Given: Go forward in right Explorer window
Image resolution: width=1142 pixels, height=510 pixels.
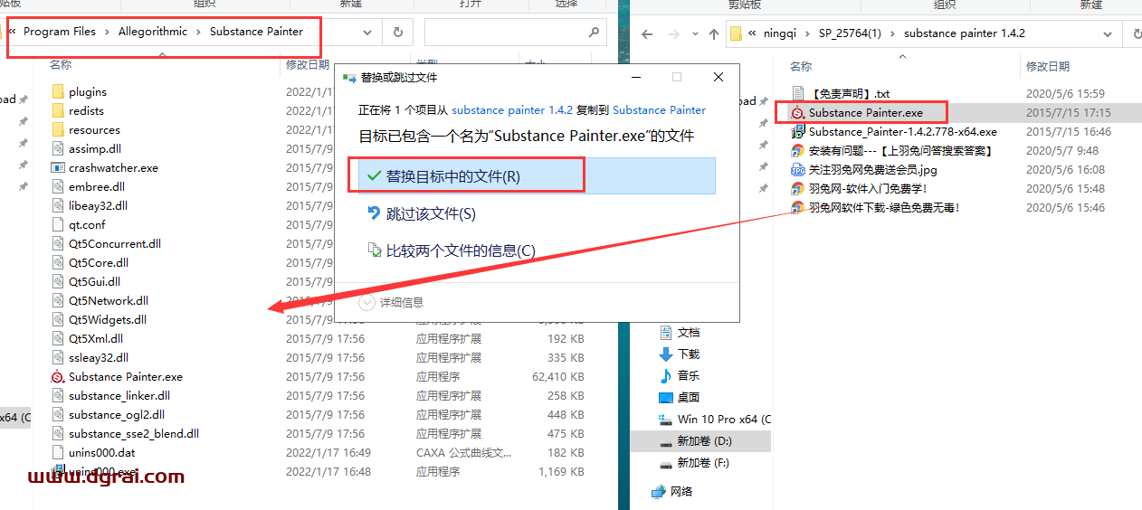Looking at the screenshot, I should tap(673, 33).
